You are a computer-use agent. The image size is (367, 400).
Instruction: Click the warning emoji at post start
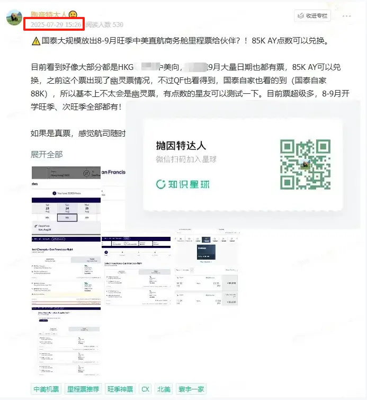[x=36, y=41]
